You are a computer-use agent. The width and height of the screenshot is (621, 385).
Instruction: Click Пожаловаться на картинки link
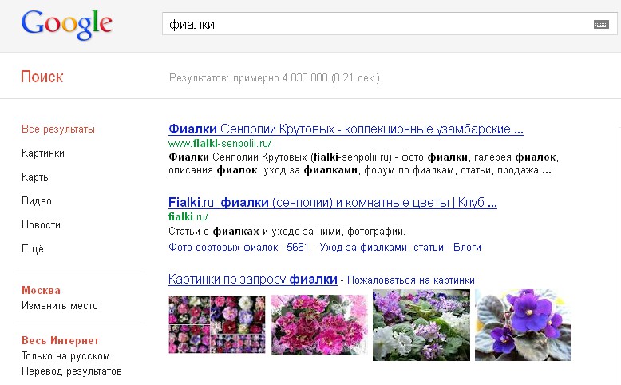point(411,280)
